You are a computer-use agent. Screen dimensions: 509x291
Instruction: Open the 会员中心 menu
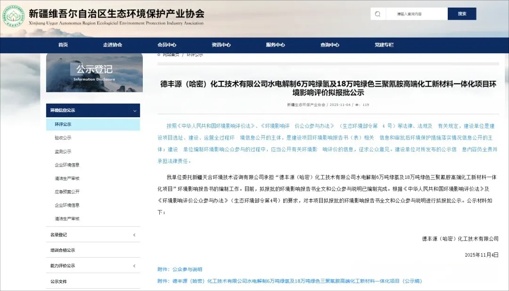click(x=167, y=45)
